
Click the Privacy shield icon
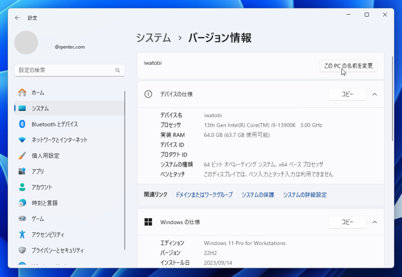pyautogui.click(x=22, y=250)
